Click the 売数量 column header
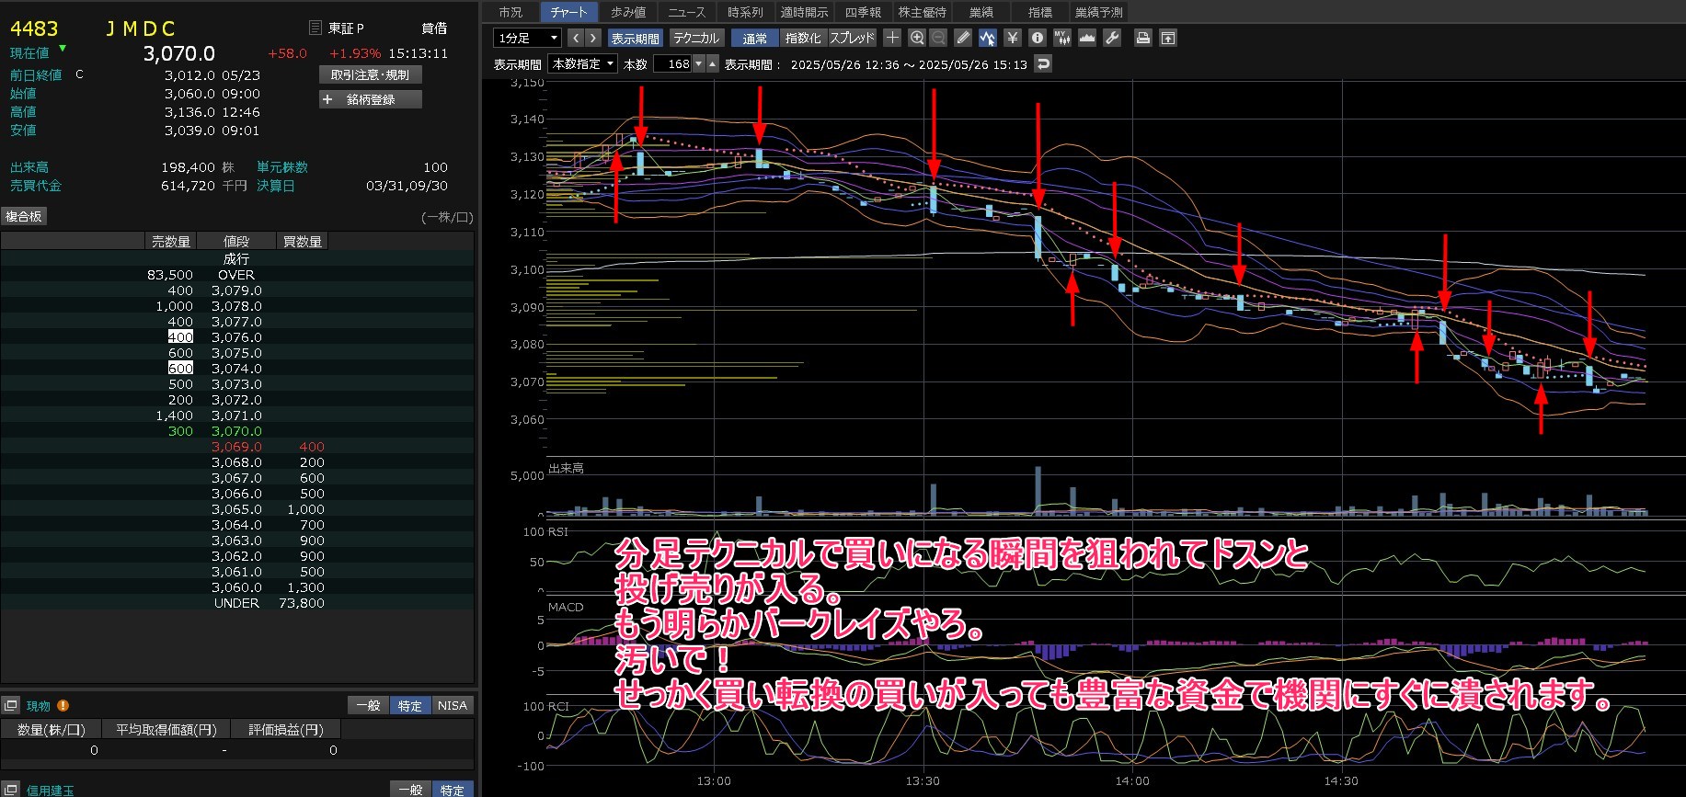Image resolution: width=1686 pixels, height=797 pixels. pyautogui.click(x=171, y=241)
